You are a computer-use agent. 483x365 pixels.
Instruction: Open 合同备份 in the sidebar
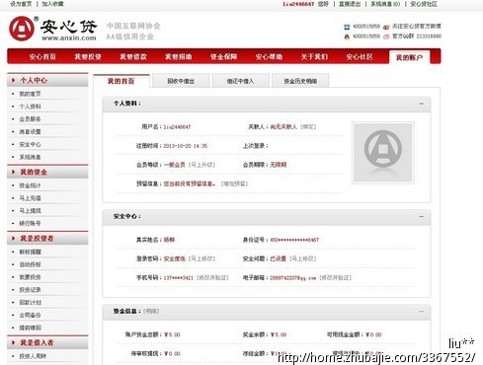coord(30,315)
